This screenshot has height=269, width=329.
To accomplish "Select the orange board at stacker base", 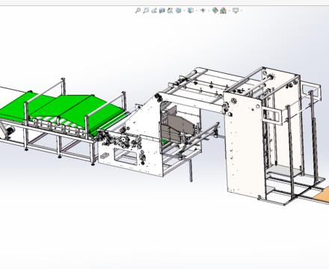I will pyautogui.click(x=322, y=196).
